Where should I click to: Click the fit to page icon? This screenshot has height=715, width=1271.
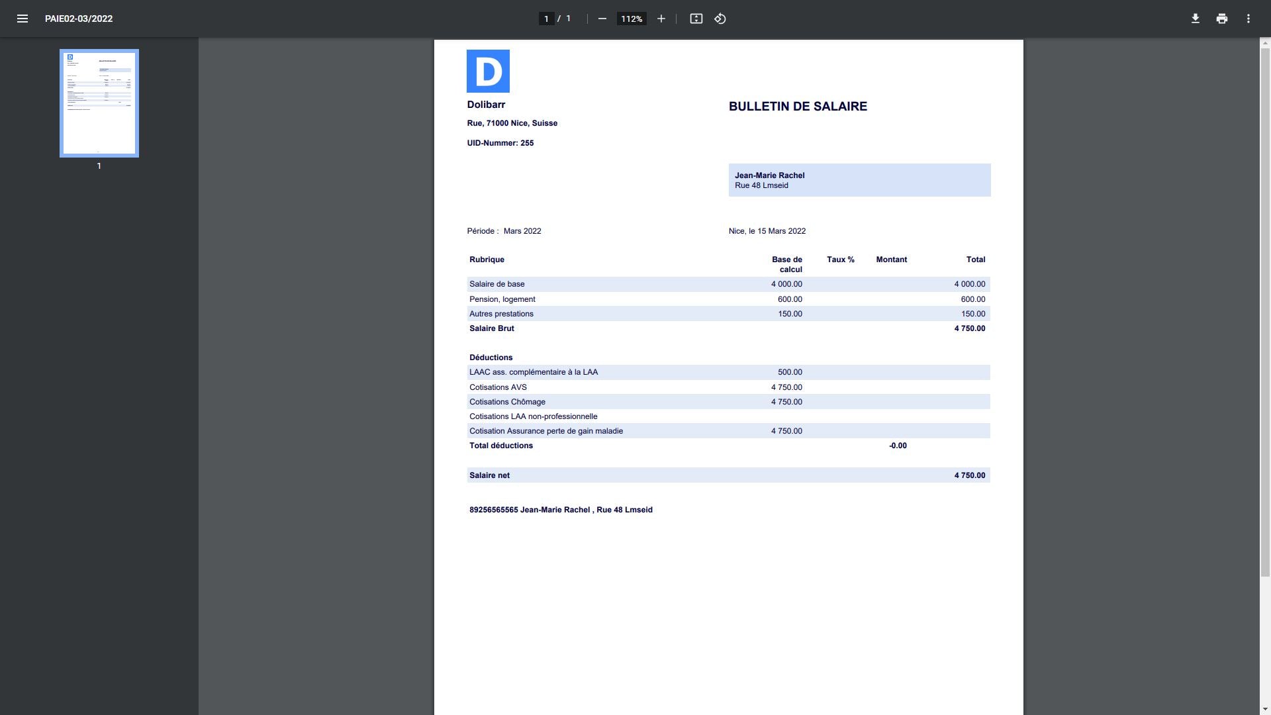coord(696,19)
